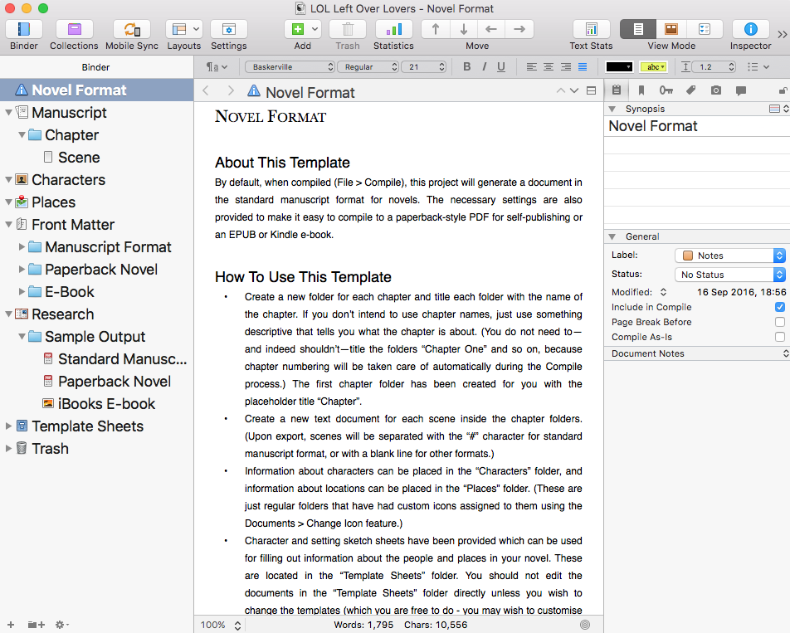
Task: Toggle the Inspector panel icon
Action: (751, 30)
